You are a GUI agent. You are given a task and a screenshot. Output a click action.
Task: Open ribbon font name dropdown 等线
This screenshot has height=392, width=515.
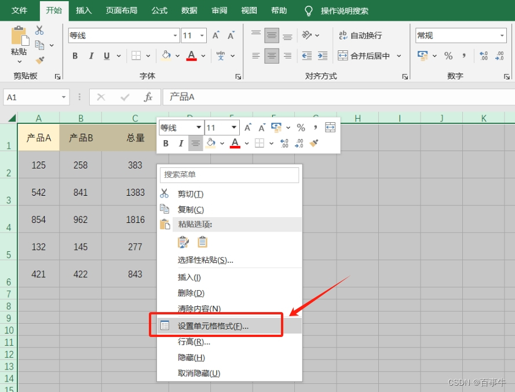pyautogui.click(x=175, y=35)
